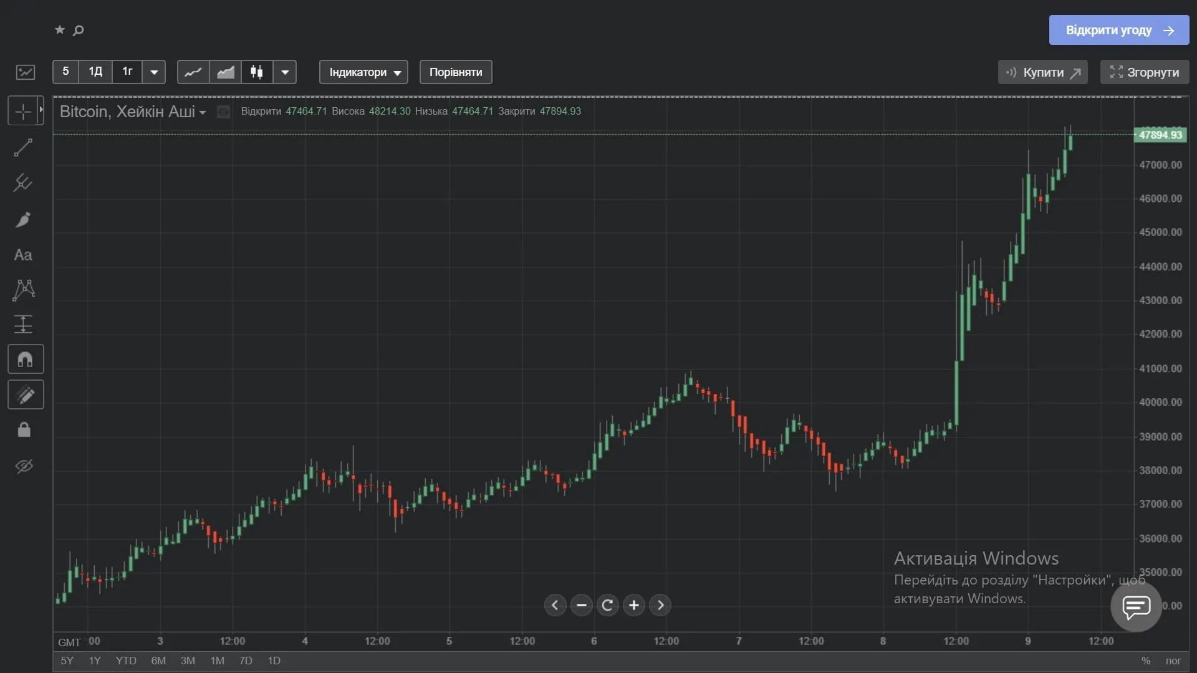
Task: Open the pattern drawing tool
Action: 23,290
